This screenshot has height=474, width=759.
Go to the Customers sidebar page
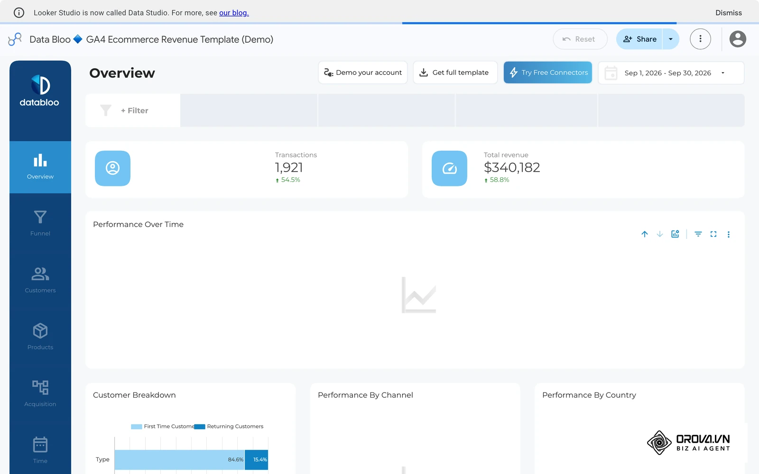click(x=40, y=280)
